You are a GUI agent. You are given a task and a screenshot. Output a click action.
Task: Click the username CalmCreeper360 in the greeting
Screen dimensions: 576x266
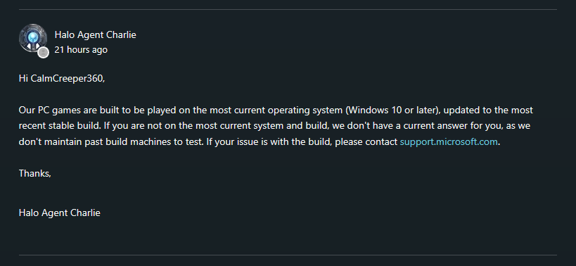67,79
